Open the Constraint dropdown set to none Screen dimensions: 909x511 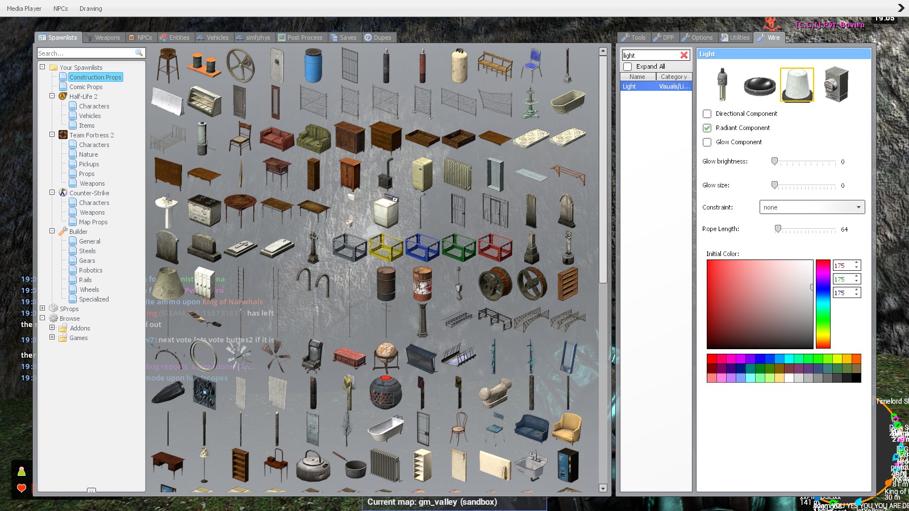(x=811, y=207)
